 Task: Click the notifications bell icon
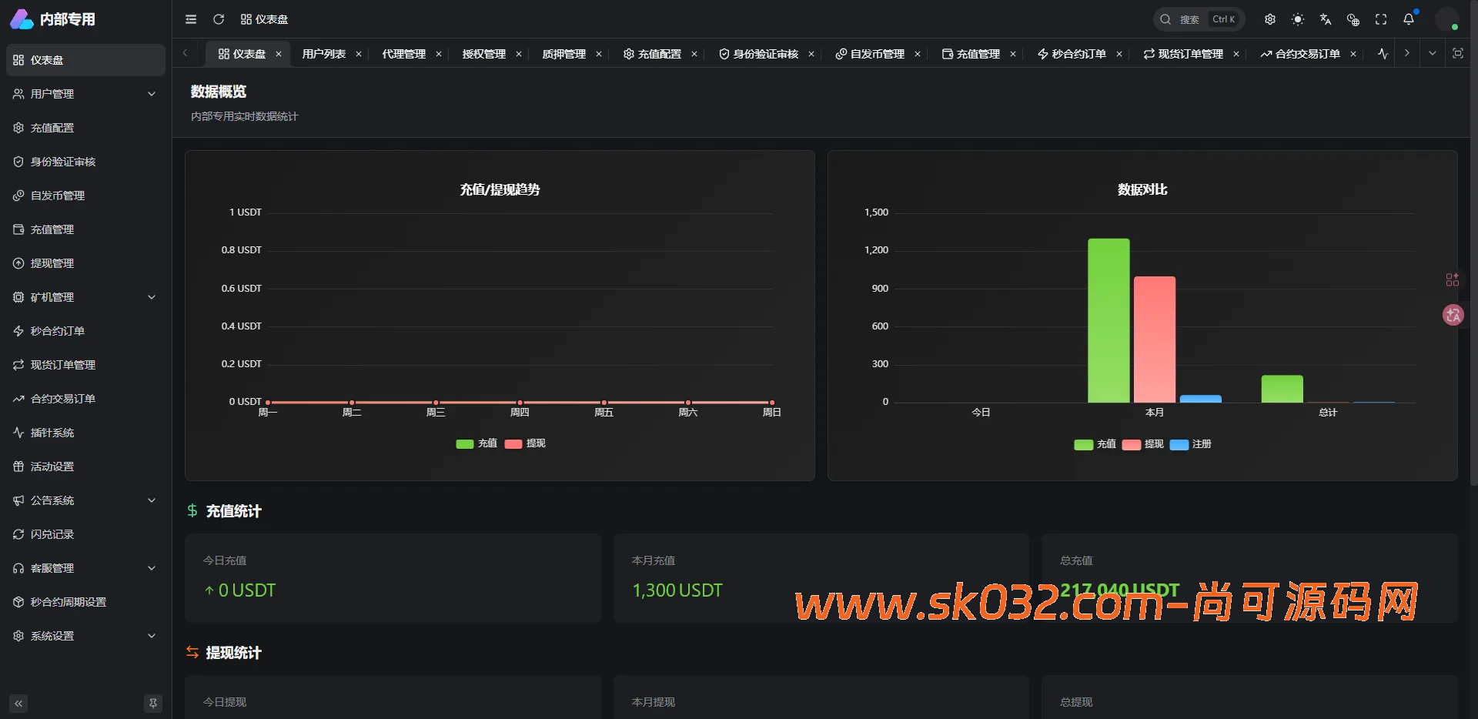pos(1409,19)
